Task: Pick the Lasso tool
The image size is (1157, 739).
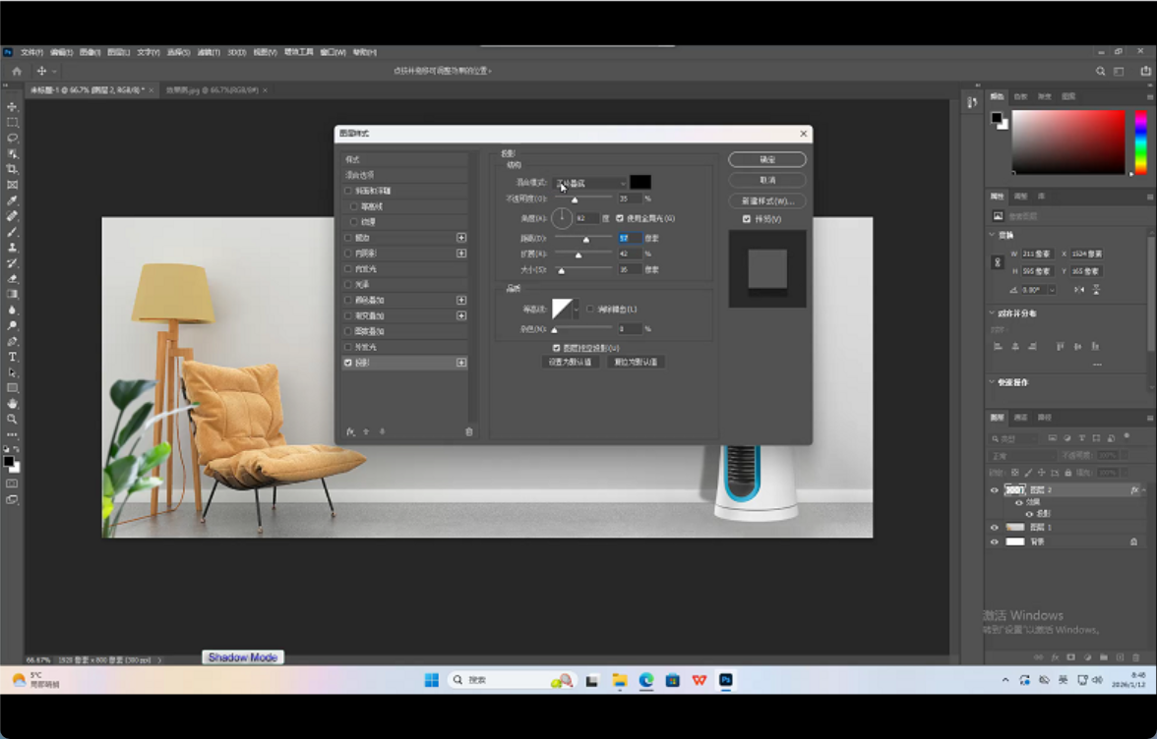Action: [12, 138]
